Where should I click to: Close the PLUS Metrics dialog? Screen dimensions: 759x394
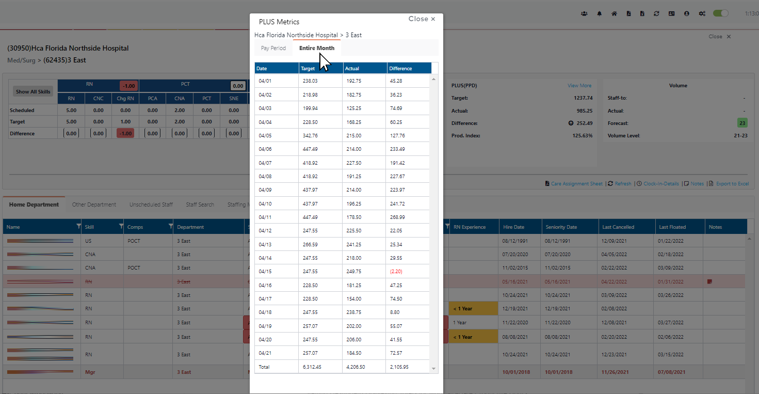point(422,19)
